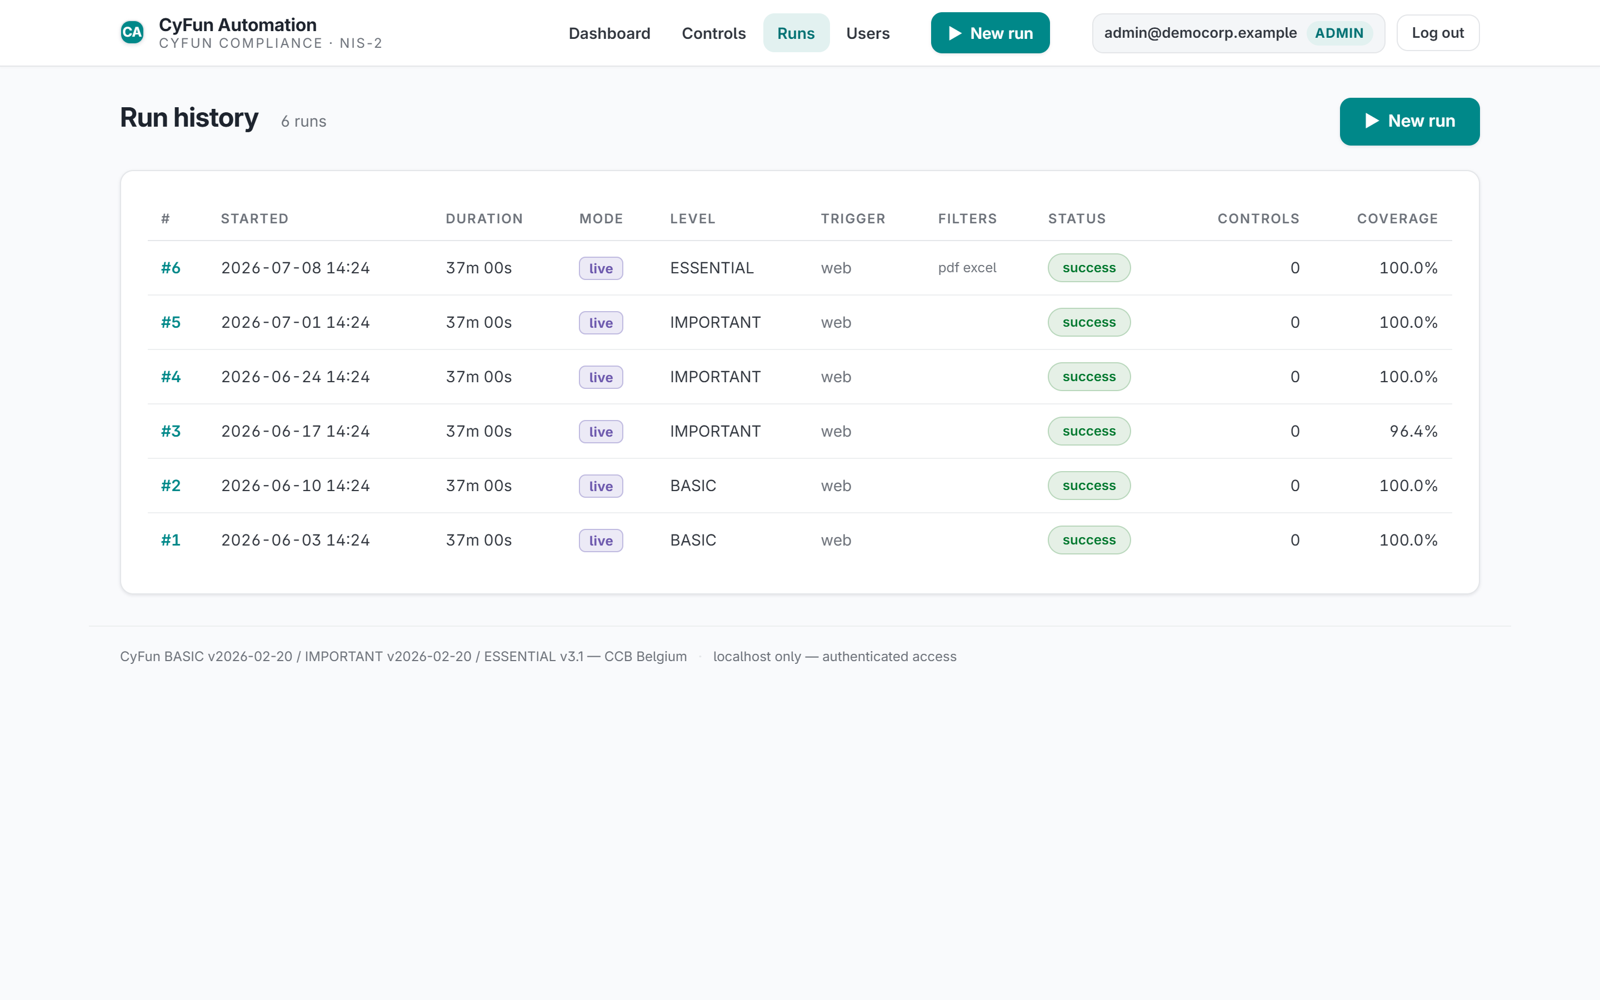Image resolution: width=1600 pixels, height=1000 pixels.
Task: Click the success status of run #3
Action: coord(1089,431)
